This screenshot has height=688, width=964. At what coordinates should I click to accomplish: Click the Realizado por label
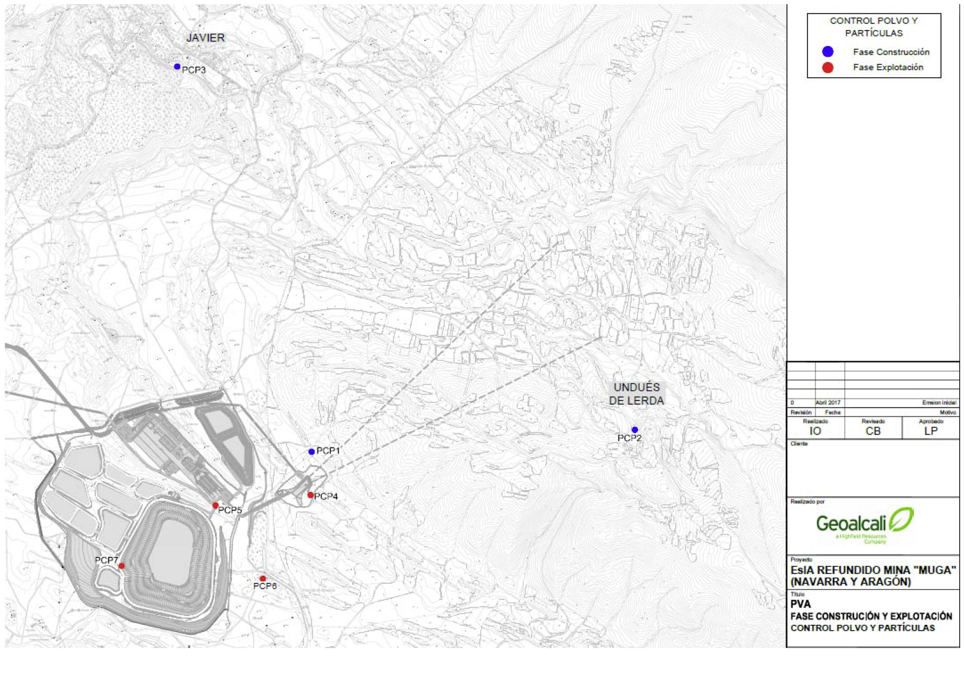pos(807,501)
